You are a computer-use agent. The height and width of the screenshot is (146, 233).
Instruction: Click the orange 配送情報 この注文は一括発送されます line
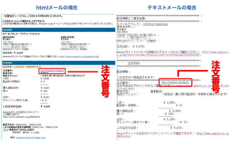22,67
